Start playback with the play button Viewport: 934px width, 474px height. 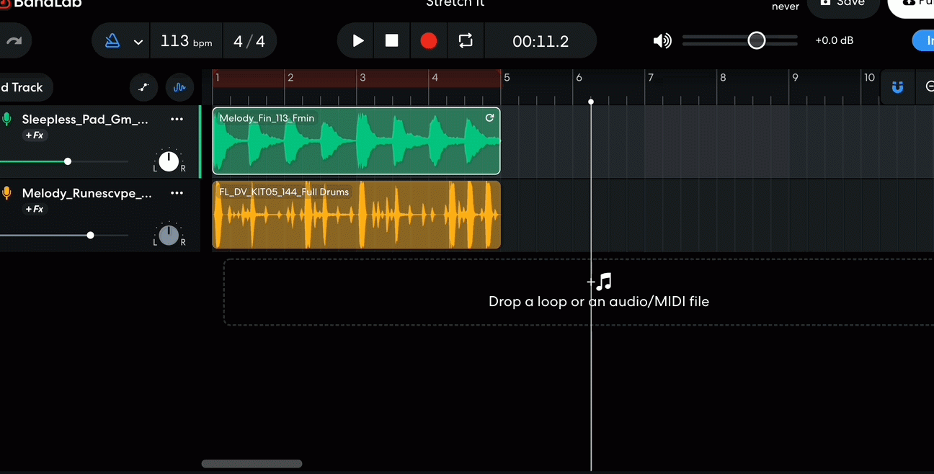355,40
